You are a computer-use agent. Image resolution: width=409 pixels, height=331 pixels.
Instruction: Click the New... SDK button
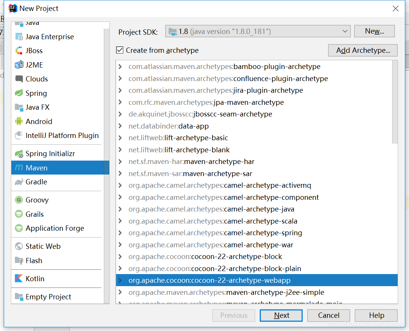pos(374,31)
